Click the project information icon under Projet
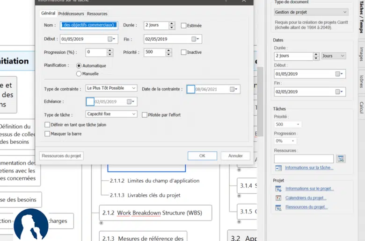This screenshot has height=241, width=365. [x=278, y=189]
